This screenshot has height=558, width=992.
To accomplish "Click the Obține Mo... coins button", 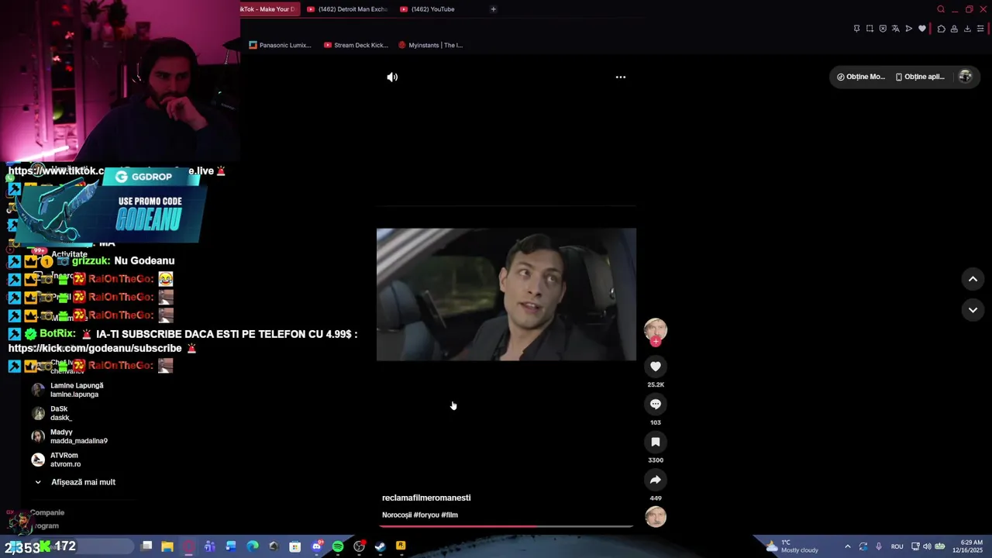I will pyautogui.click(x=860, y=77).
